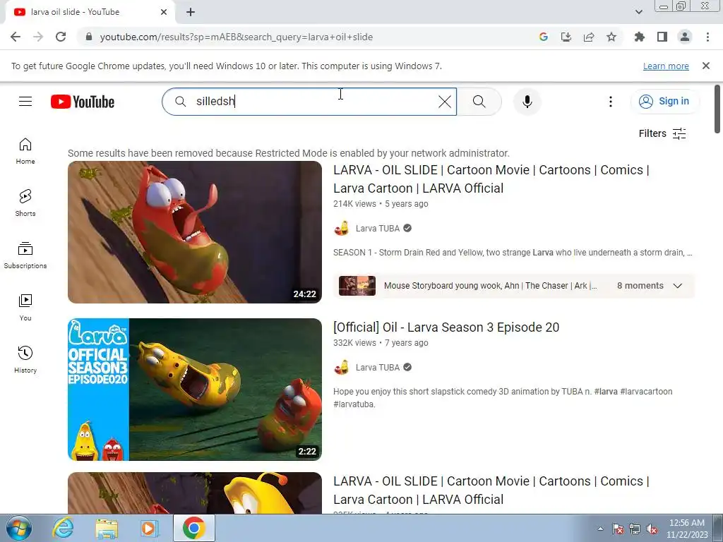Screen dimensions: 723x542
Task: Open the Windows Start orb
Action: pyautogui.click(x=18, y=528)
